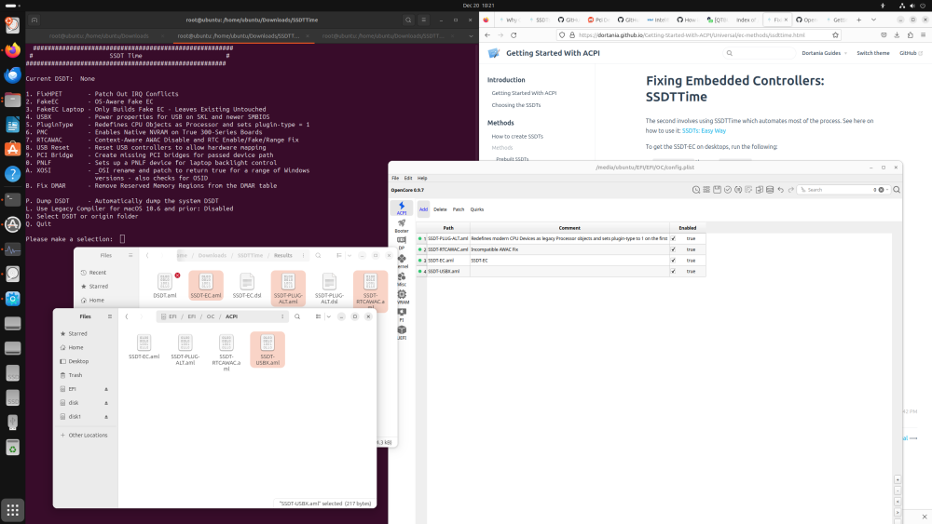The height and width of the screenshot is (524, 932).
Task: Click Switch theme on the Dortania page
Action: (872, 53)
